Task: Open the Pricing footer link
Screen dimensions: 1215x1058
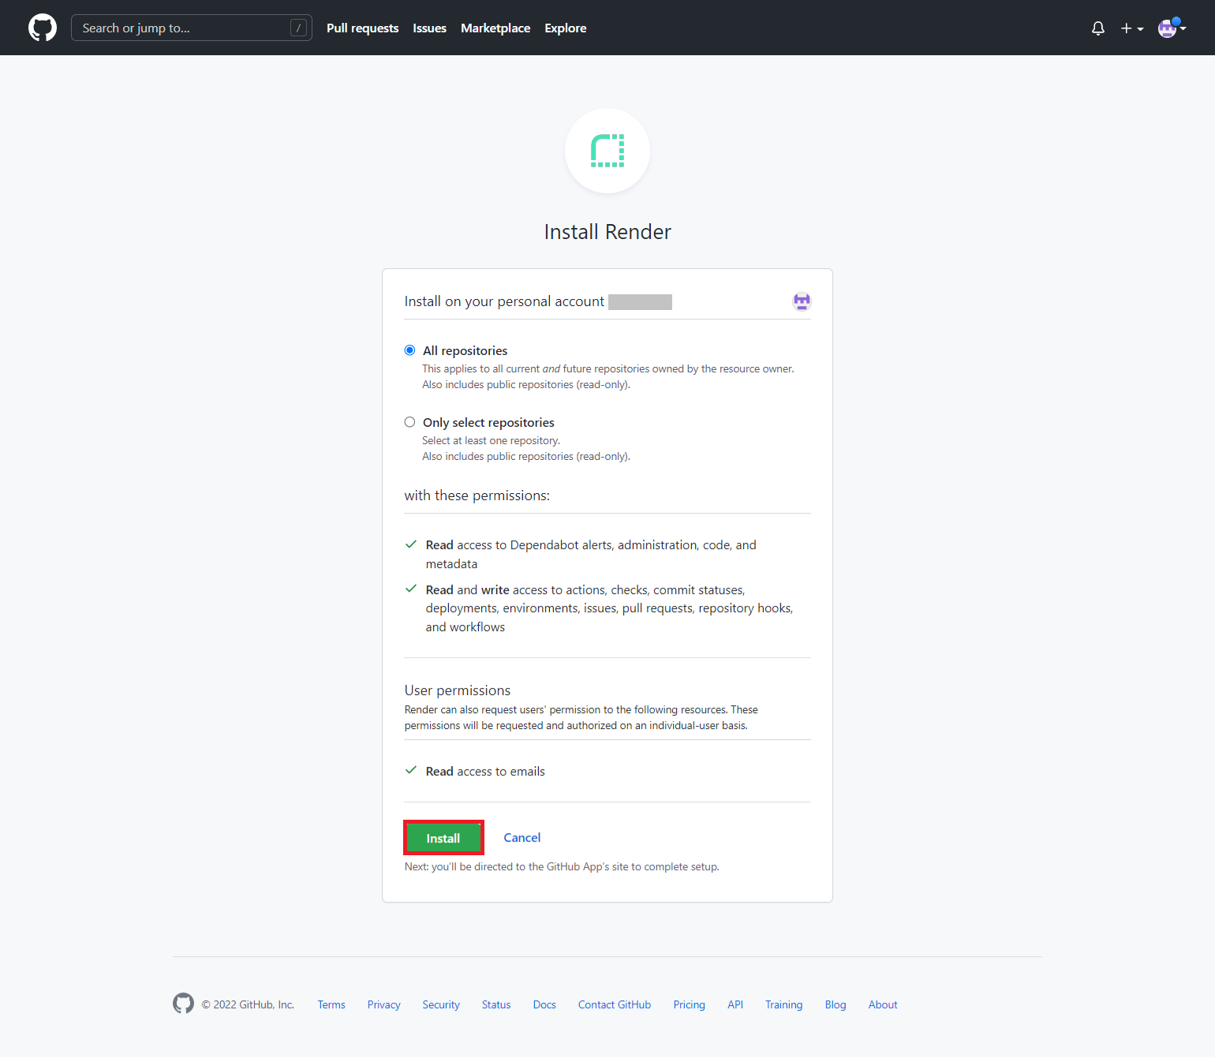Action: click(x=689, y=1005)
